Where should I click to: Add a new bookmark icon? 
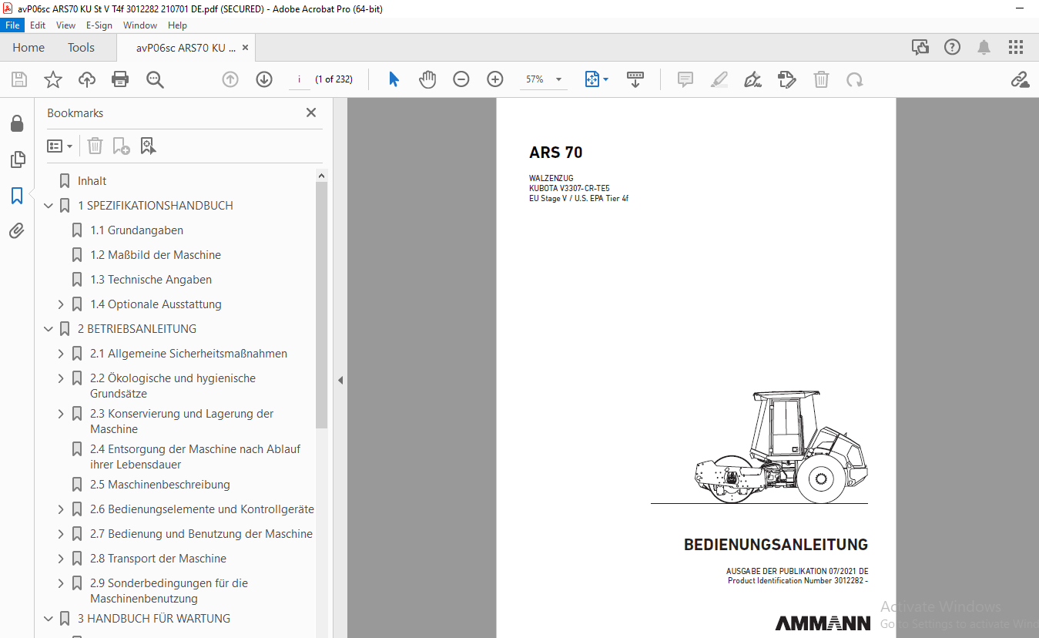tap(121, 146)
